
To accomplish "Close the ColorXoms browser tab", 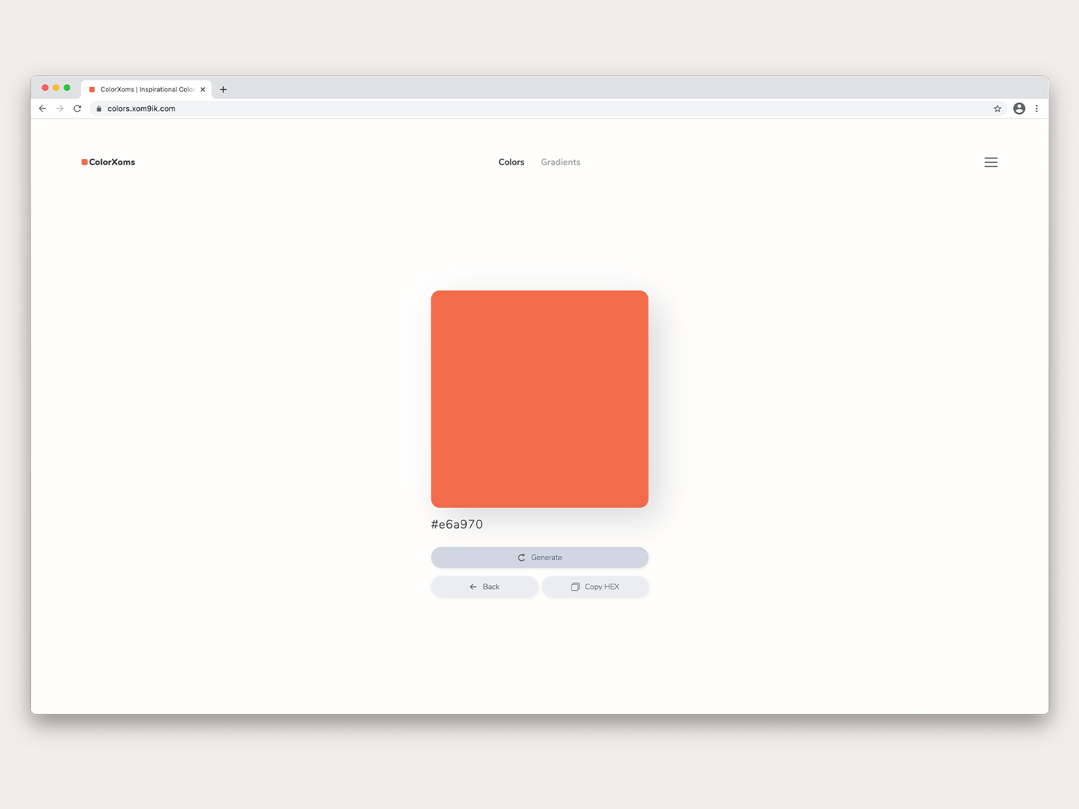I will tap(202, 90).
